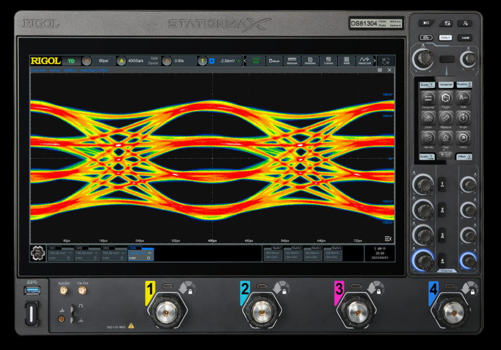
Task: Click the orange D delay badge
Action: click(167, 61)
